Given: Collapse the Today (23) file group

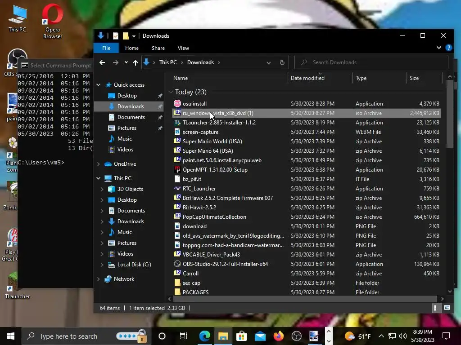Looking at the screenshot, I should tap(171, 92).
